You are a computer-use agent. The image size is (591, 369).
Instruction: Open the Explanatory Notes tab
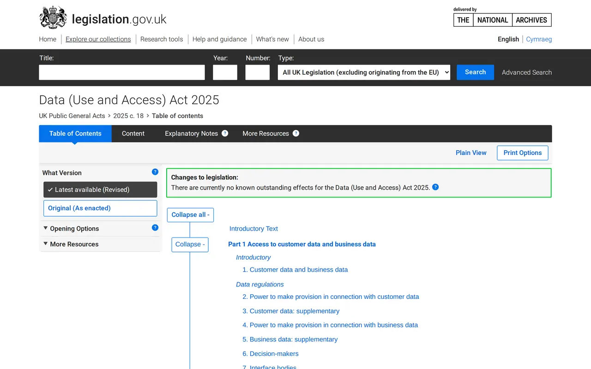tap(191, 134)
